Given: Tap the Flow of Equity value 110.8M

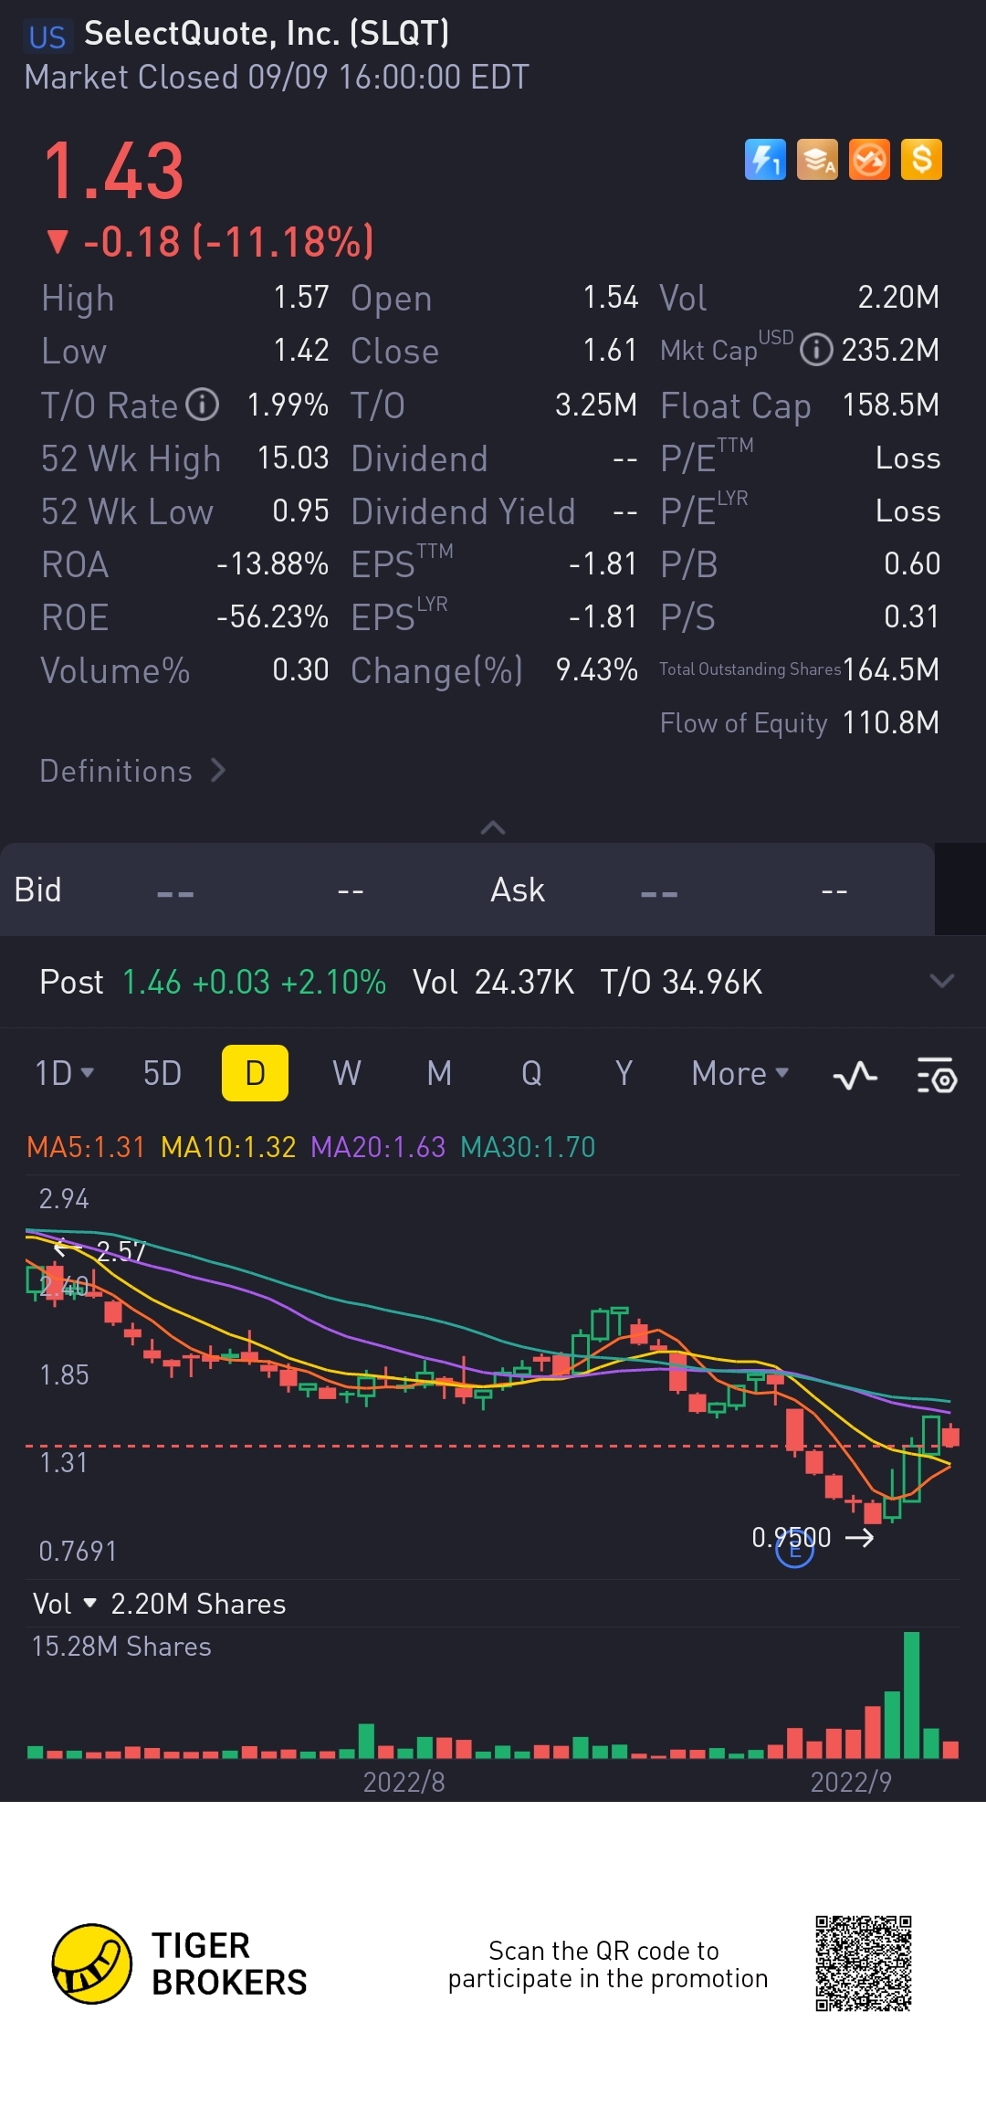Looking at the screenshot, I should click(891, 722).
